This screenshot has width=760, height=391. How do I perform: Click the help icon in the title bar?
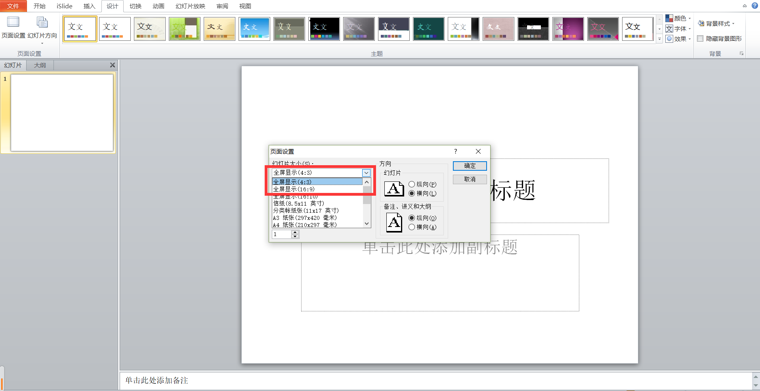pos(754,6)
